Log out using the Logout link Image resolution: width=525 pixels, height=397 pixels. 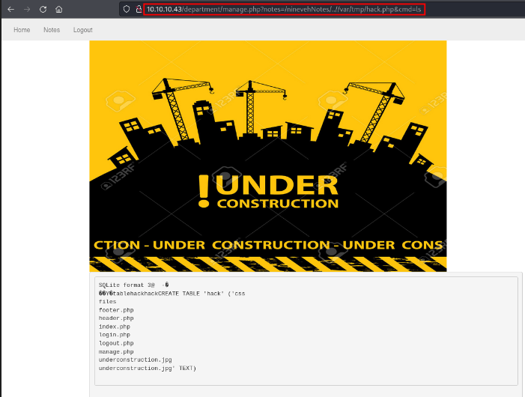pyautogui.click(x=83, y=30)
